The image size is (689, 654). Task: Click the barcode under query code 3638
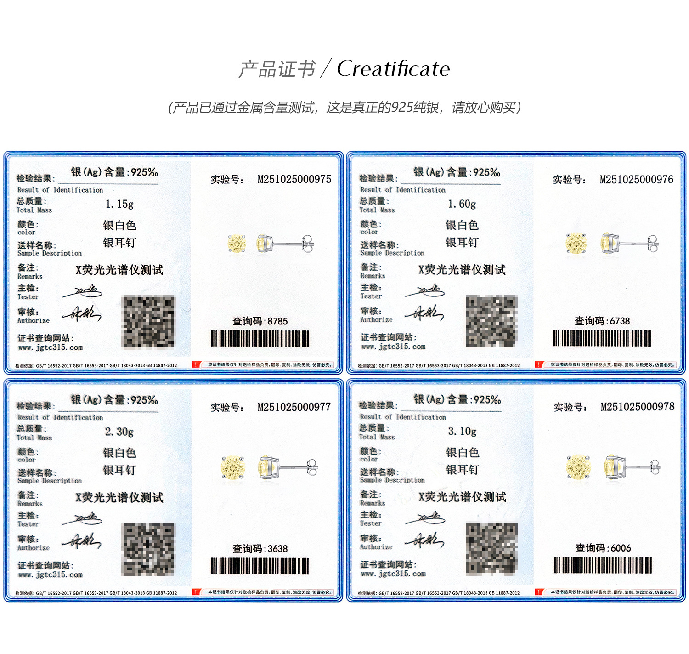tap(260, 566)
